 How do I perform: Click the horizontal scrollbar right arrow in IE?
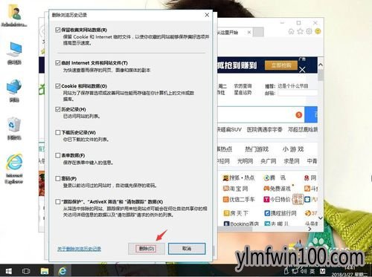tap(310, 229)
